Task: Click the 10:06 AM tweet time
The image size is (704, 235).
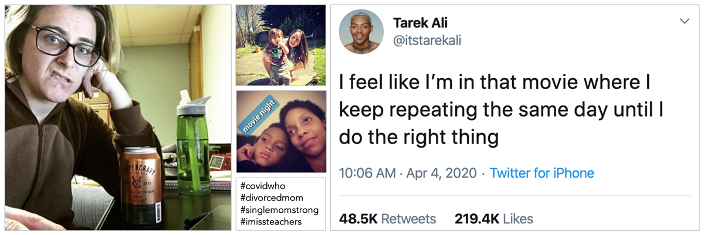Action: click(367, 173)
